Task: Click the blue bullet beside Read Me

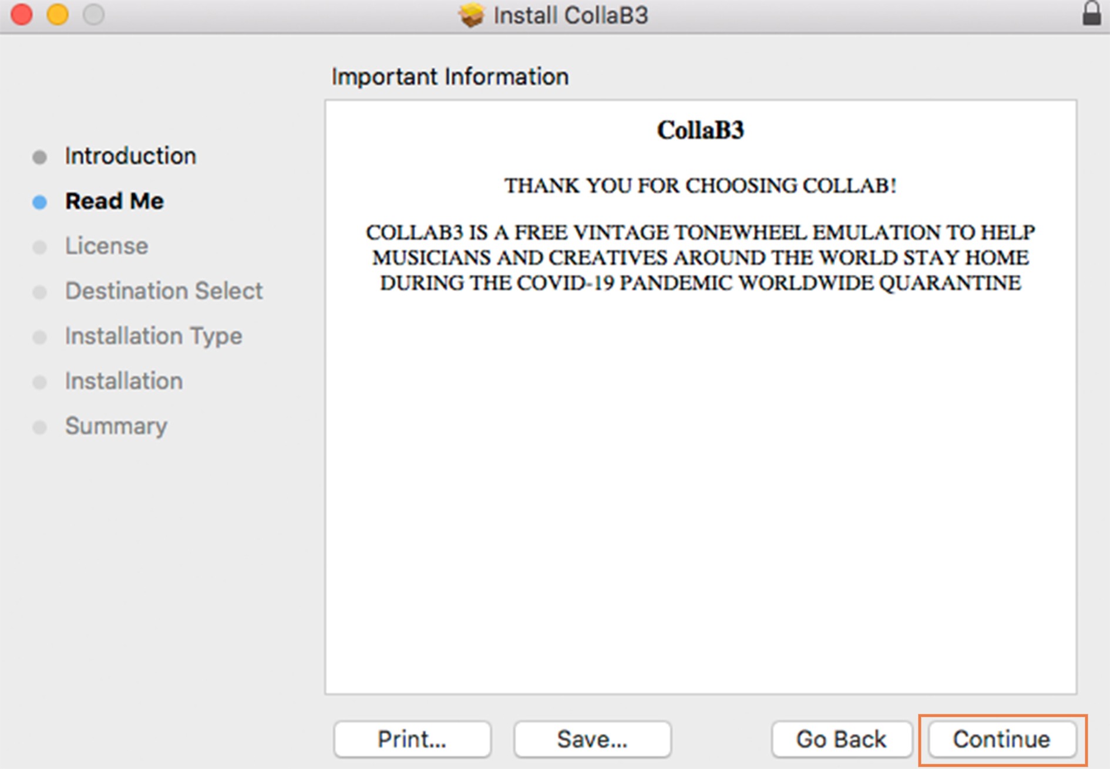Action: click(x=40, y=202)
